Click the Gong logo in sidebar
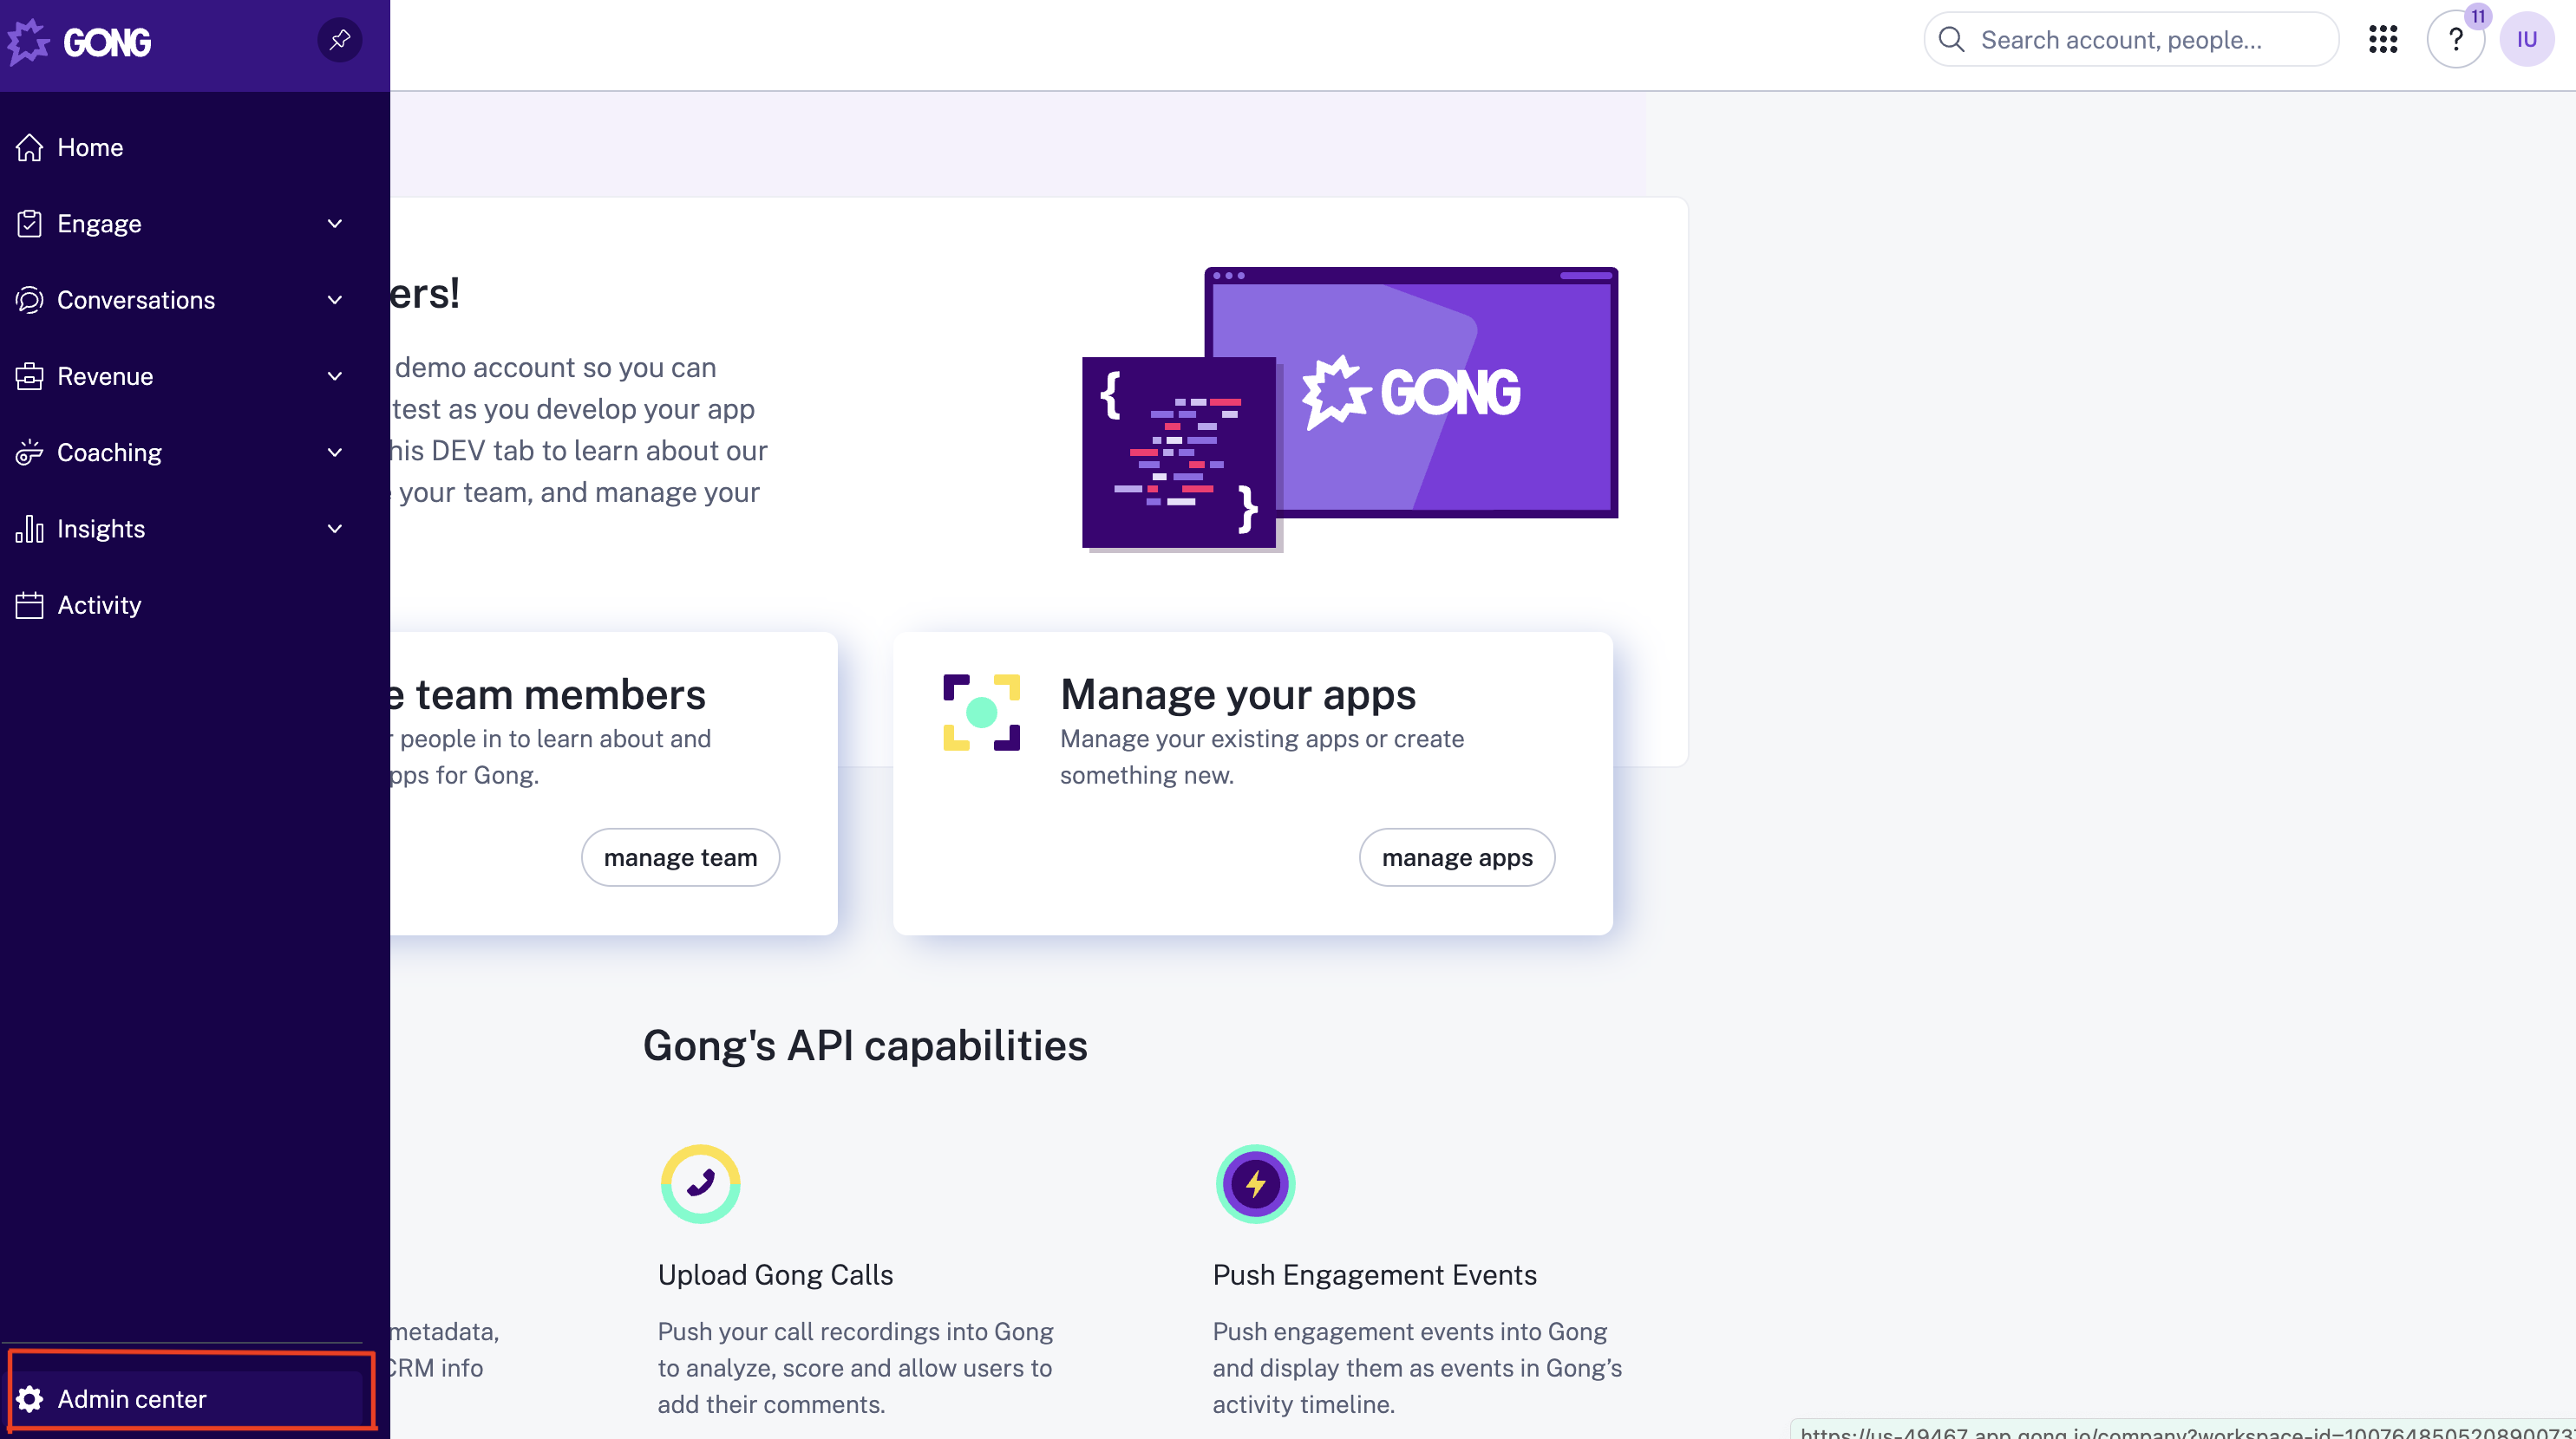Viewport: 2576px width, 1439px height. click(79, 41)
